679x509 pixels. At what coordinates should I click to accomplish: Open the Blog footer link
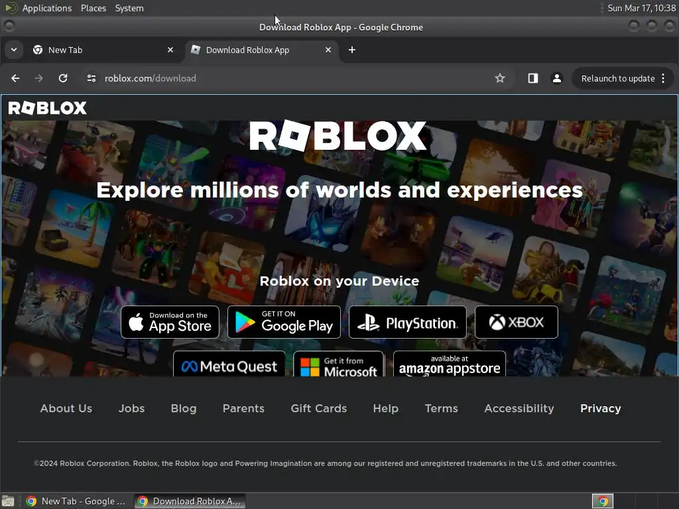tap(184, 408)
